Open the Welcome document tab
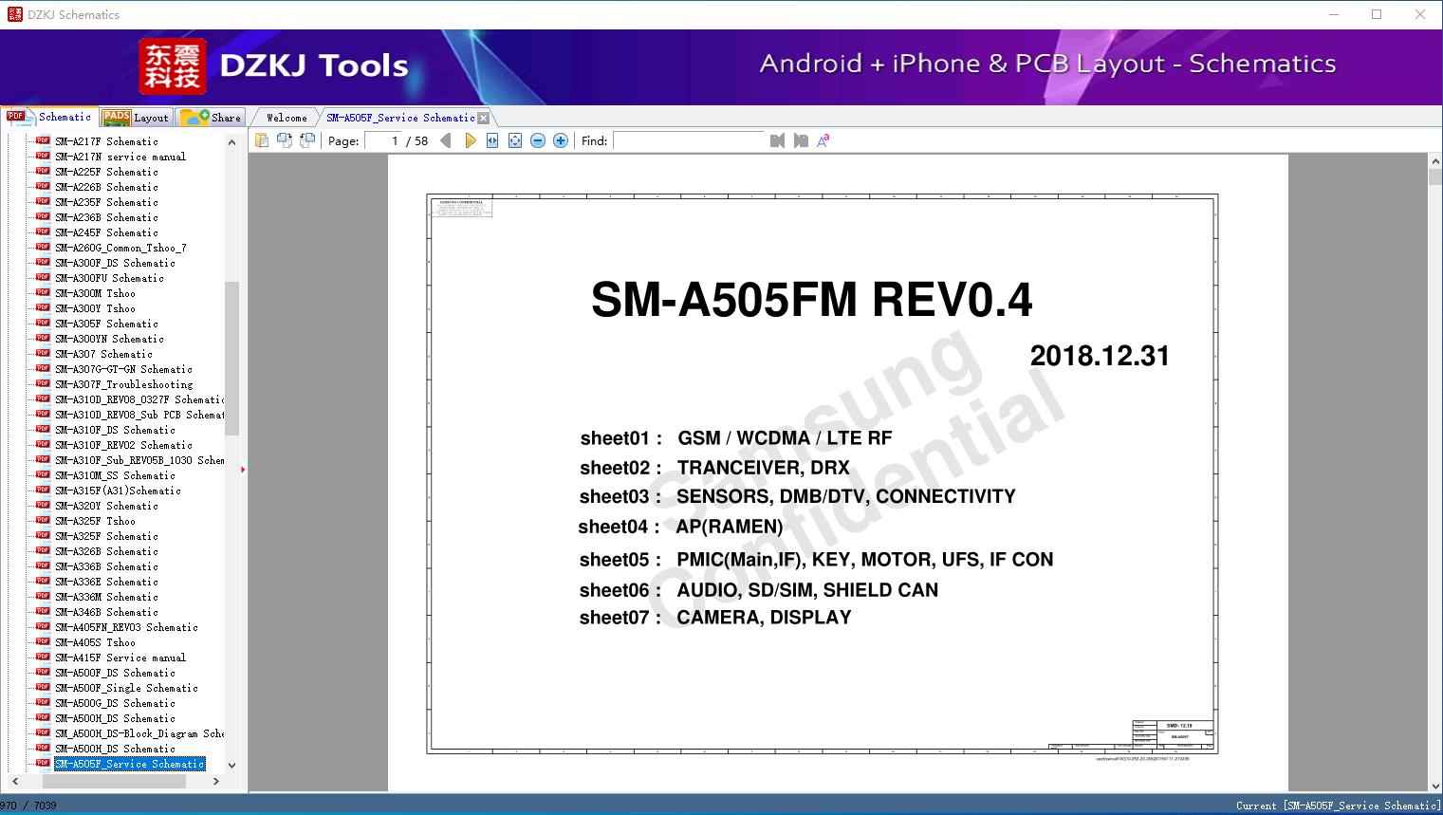This screenshot has width=1443, height=815. 287,118
